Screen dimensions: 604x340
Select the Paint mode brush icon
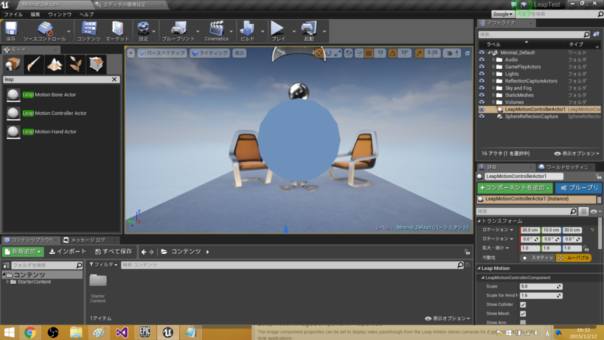(x=34, y=64)
